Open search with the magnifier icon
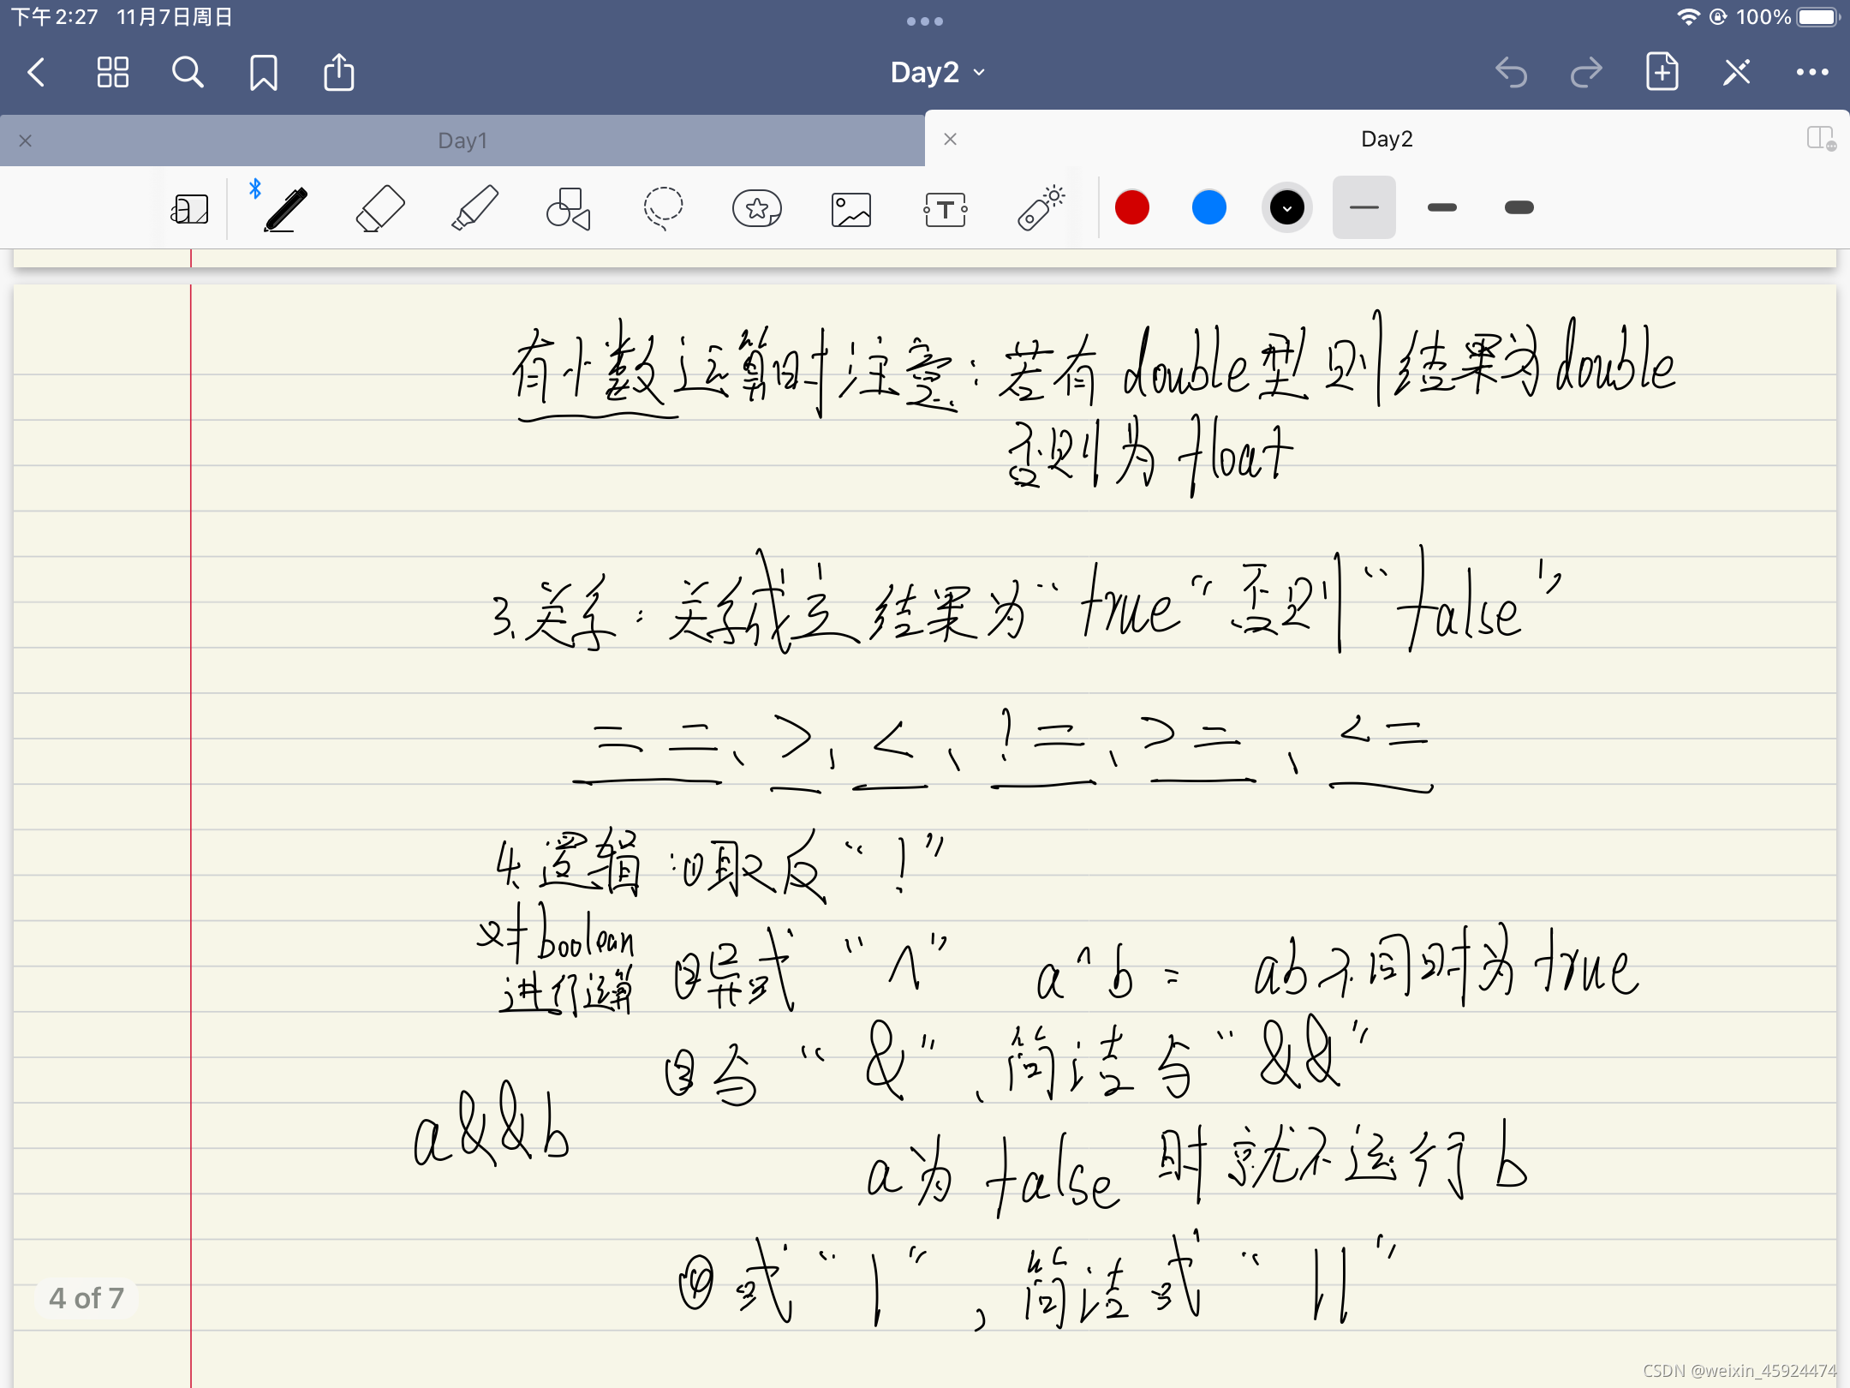1850x1388 pixels. pos(188,73)
